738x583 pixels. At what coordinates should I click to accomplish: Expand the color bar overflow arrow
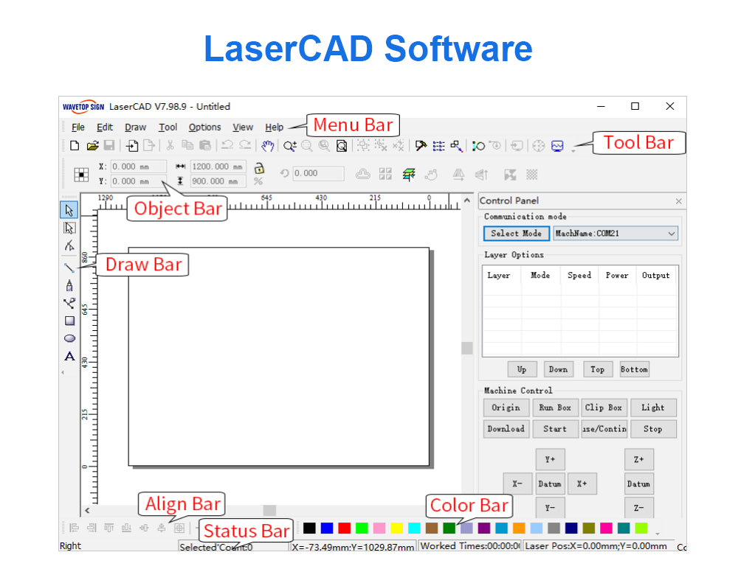pos(657,532)
